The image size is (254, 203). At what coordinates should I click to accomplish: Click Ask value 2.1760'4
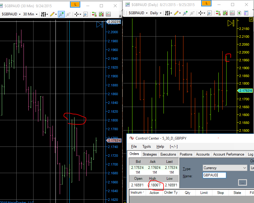click(x=154, y=168)
